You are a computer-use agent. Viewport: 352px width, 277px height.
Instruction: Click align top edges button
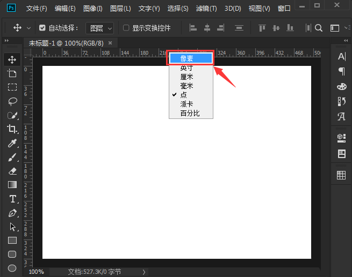(x=262, y=28)
